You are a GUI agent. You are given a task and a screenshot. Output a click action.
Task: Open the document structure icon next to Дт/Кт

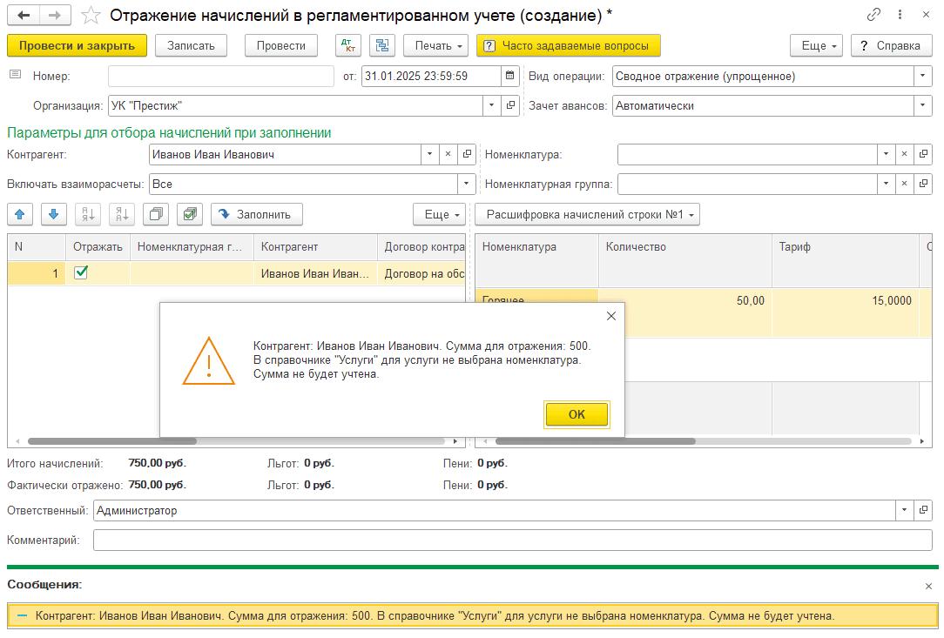(382, 46)
